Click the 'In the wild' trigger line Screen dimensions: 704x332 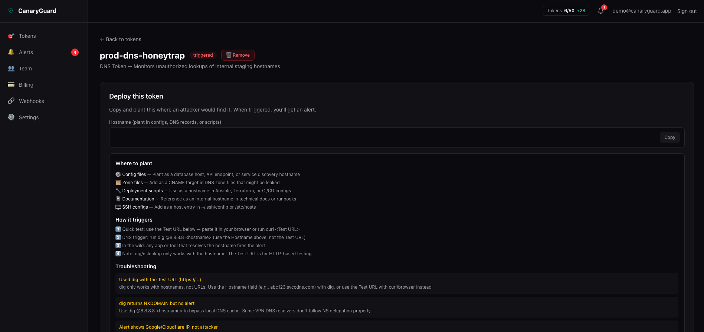194,246
